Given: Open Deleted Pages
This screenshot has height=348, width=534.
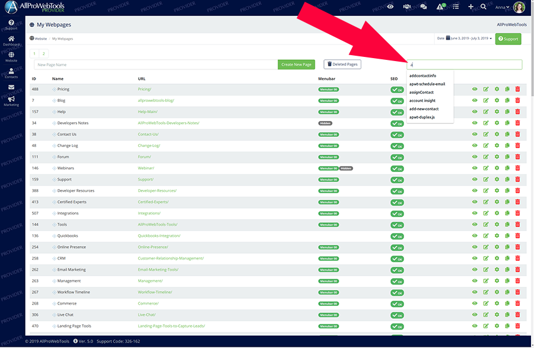Looking at the screenshot, I should click(342, 64).
